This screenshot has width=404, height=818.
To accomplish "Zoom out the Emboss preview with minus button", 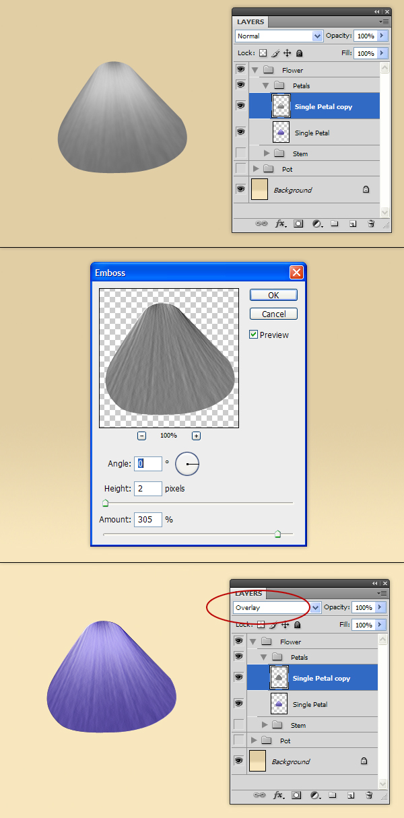I will [141, 436].
